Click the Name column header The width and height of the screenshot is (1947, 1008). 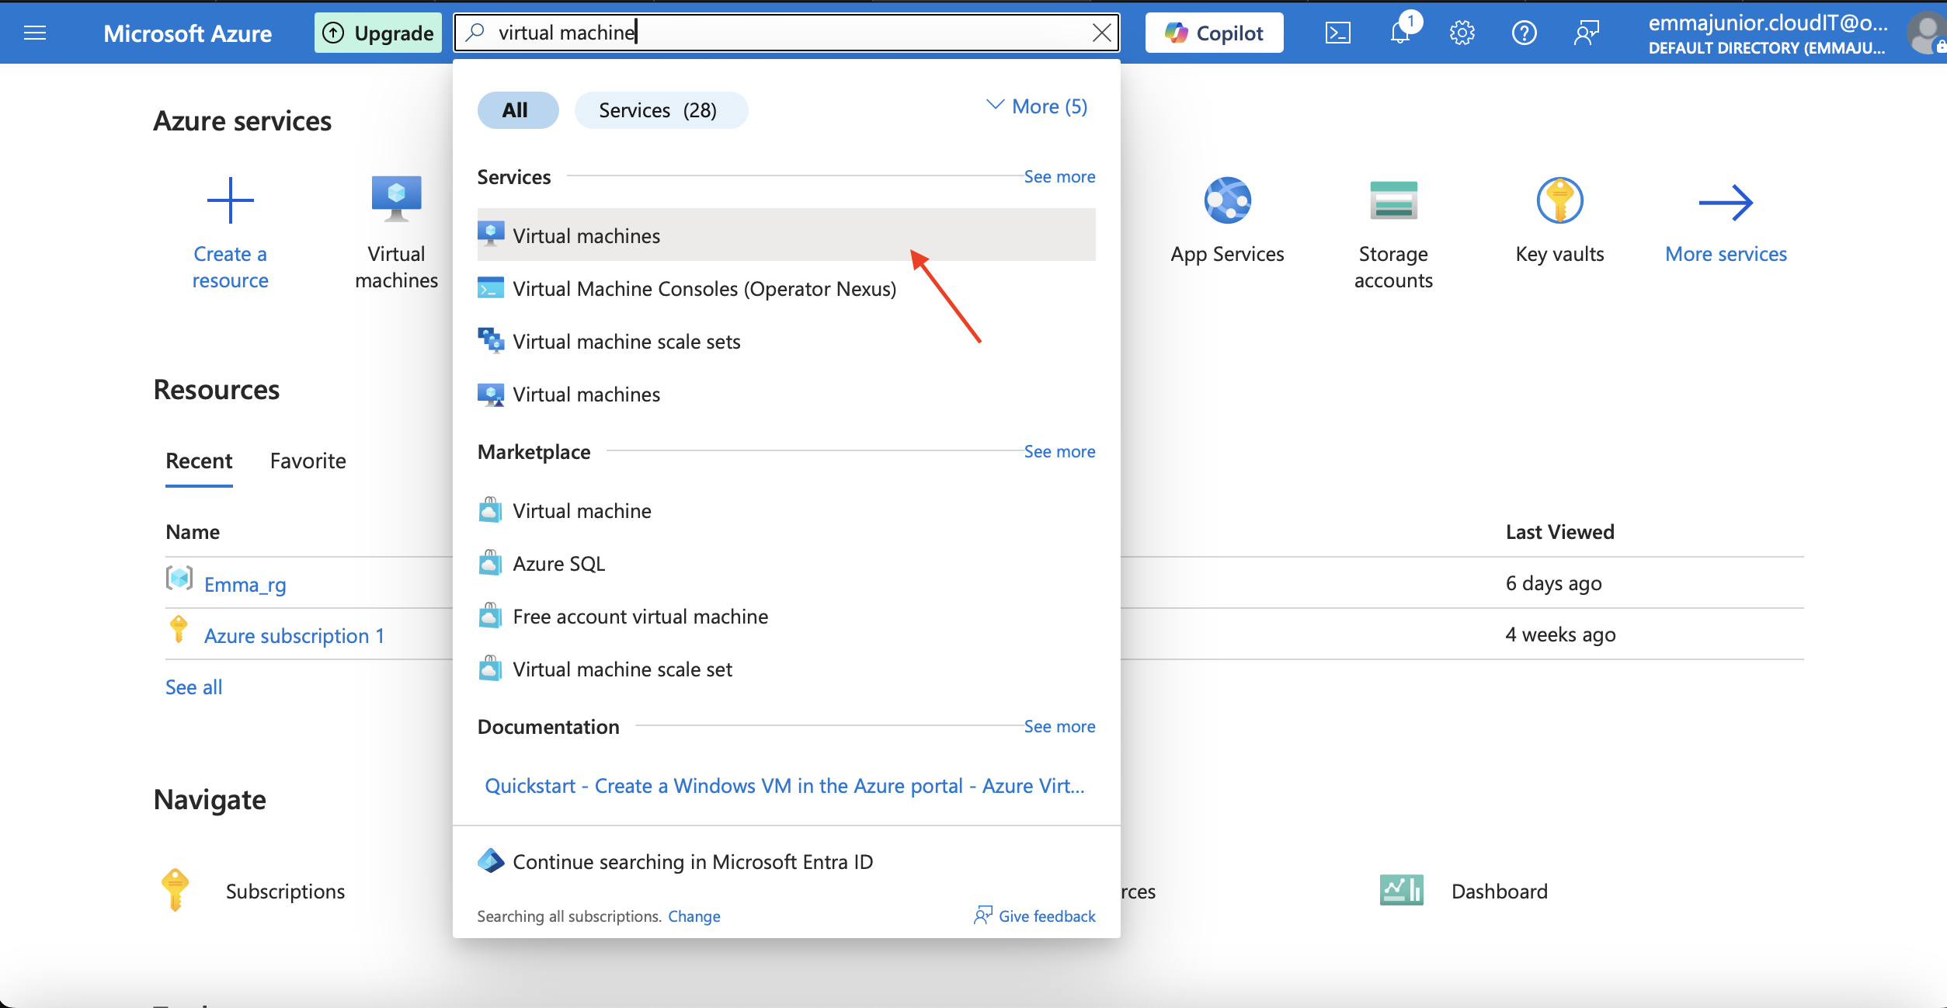193,531
